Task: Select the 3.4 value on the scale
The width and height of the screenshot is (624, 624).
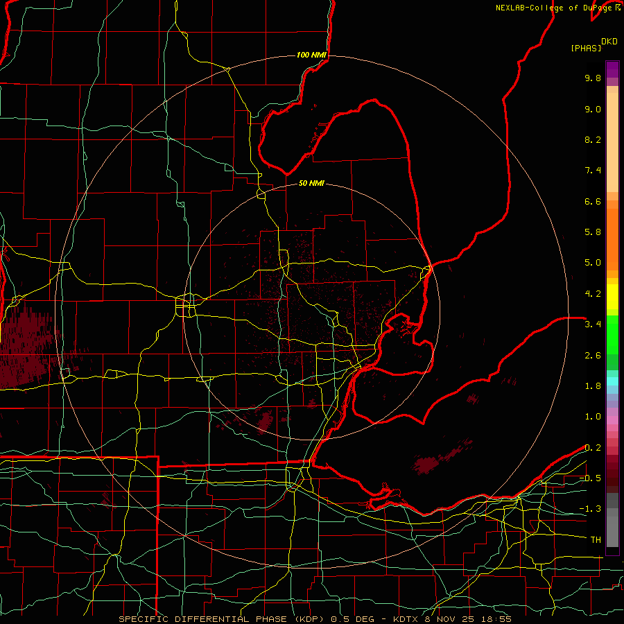Action: (593, 324)
